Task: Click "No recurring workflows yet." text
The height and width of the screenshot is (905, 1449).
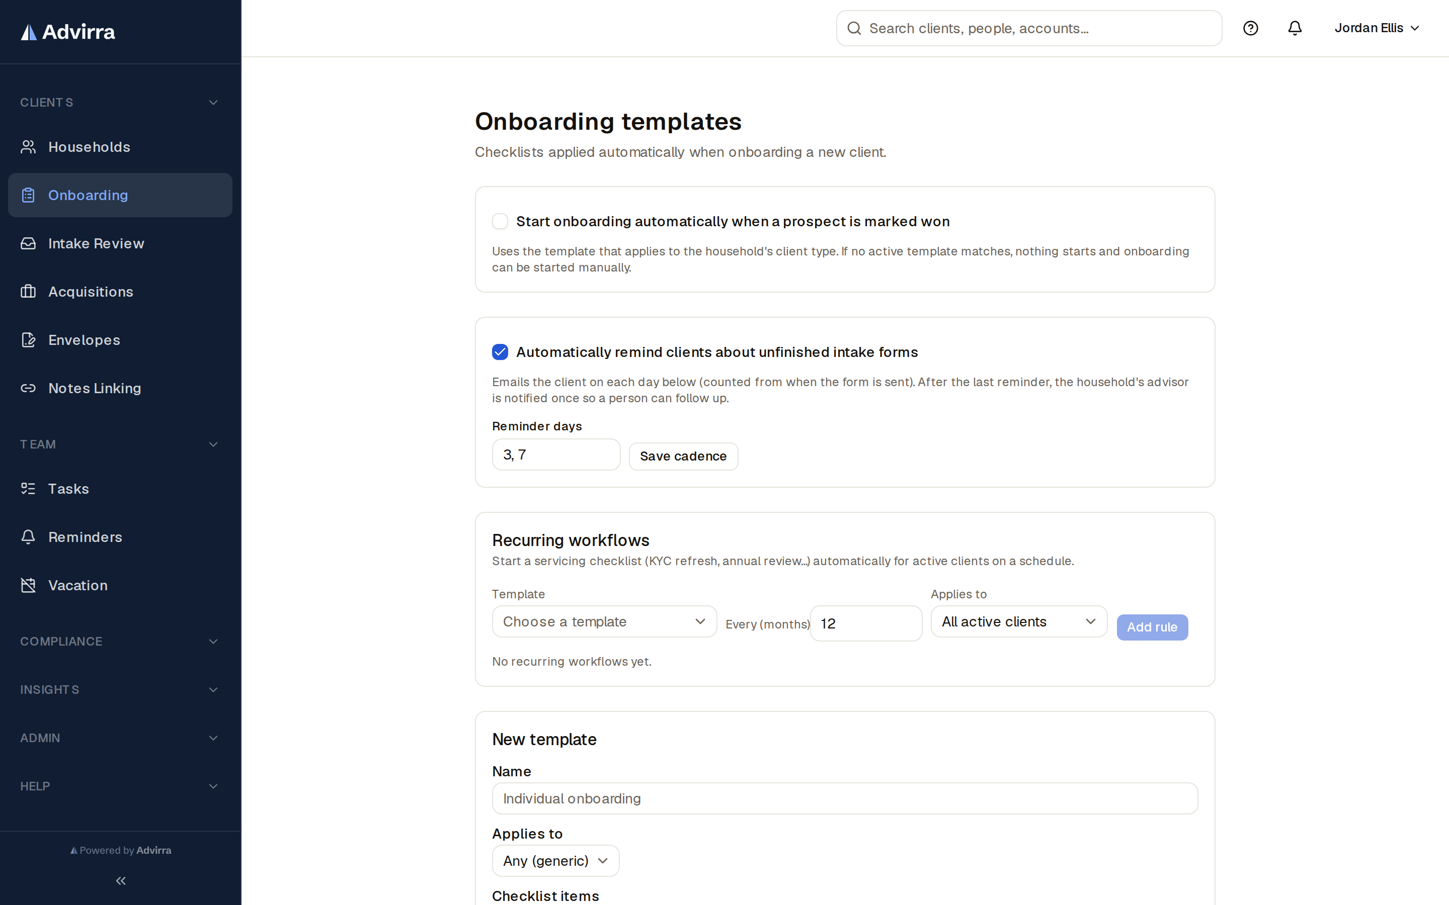Action: tap(572, 661)
